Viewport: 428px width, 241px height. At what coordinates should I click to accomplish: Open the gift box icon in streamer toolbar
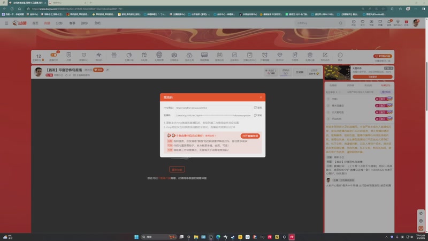coord(114,55)
